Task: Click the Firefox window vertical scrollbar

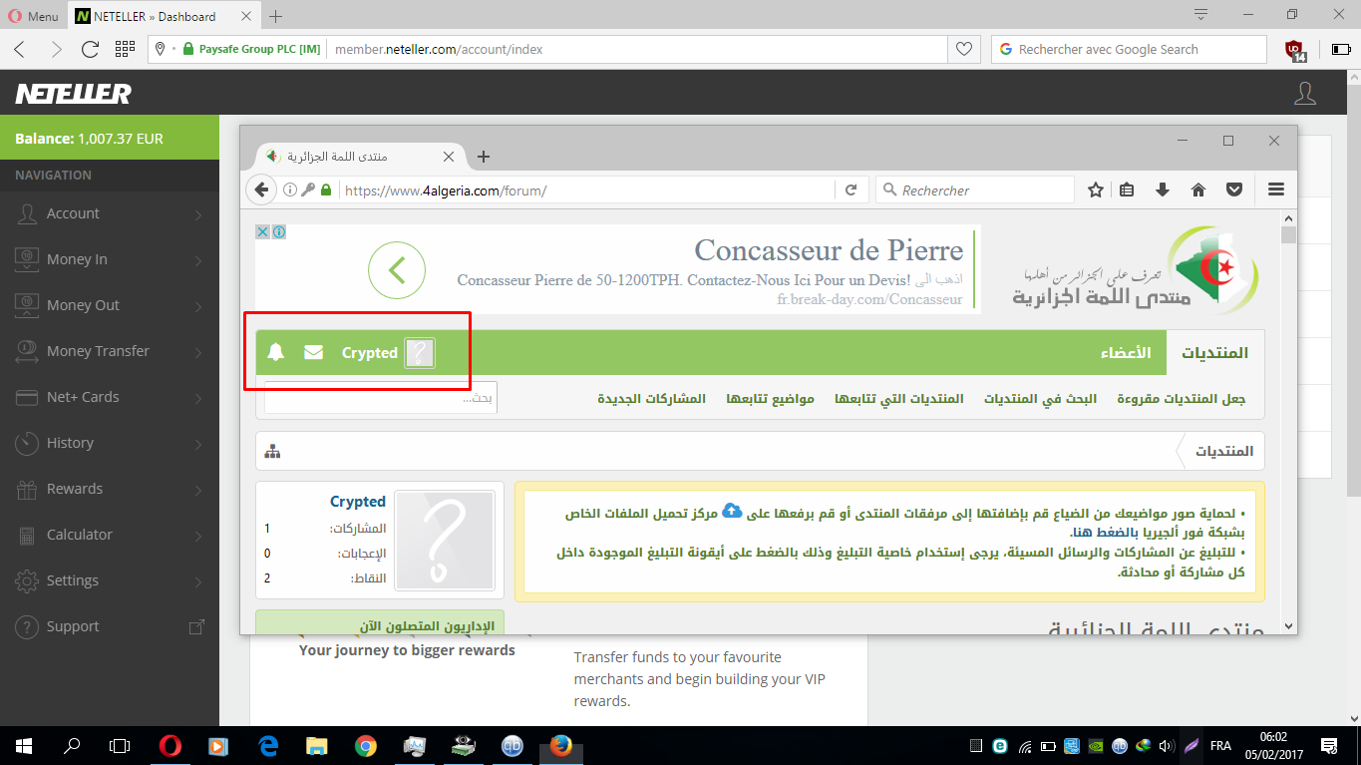Action: pos(1288,419)
